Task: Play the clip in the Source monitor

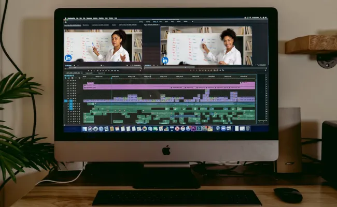Action: click(103, 70)
